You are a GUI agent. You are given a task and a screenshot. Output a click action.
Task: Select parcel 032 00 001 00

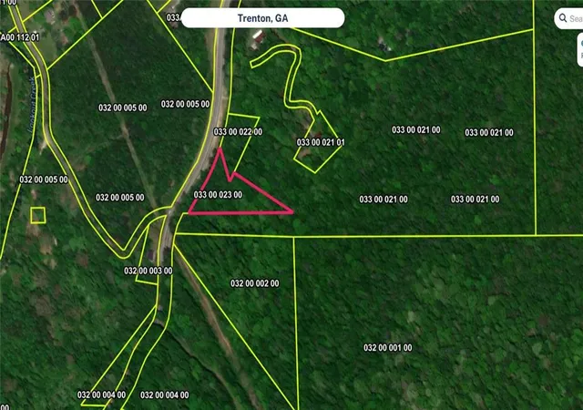click(388, 348)
